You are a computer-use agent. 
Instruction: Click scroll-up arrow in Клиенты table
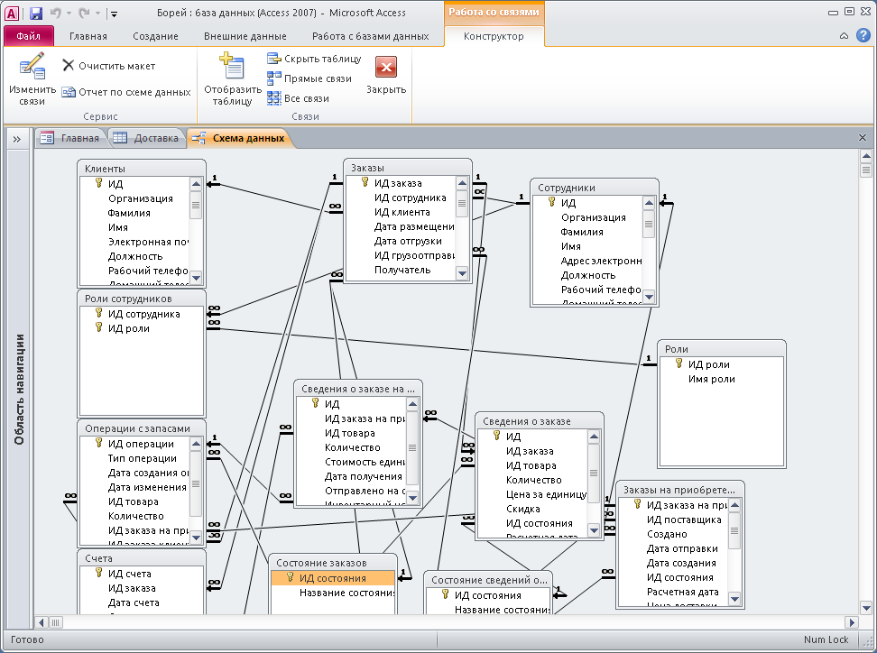pyautogui.click(x=196, y=184)
